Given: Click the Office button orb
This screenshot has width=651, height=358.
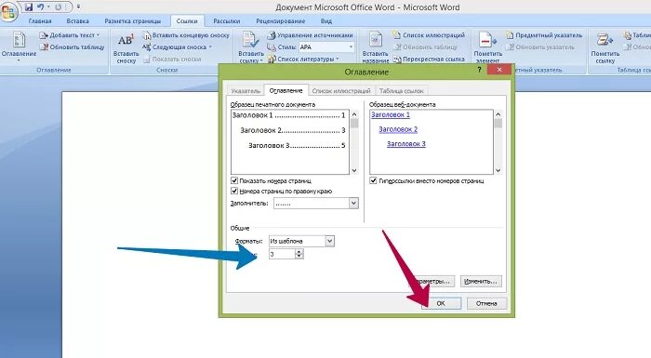Looking at the screenshot, I should [8, 12].
